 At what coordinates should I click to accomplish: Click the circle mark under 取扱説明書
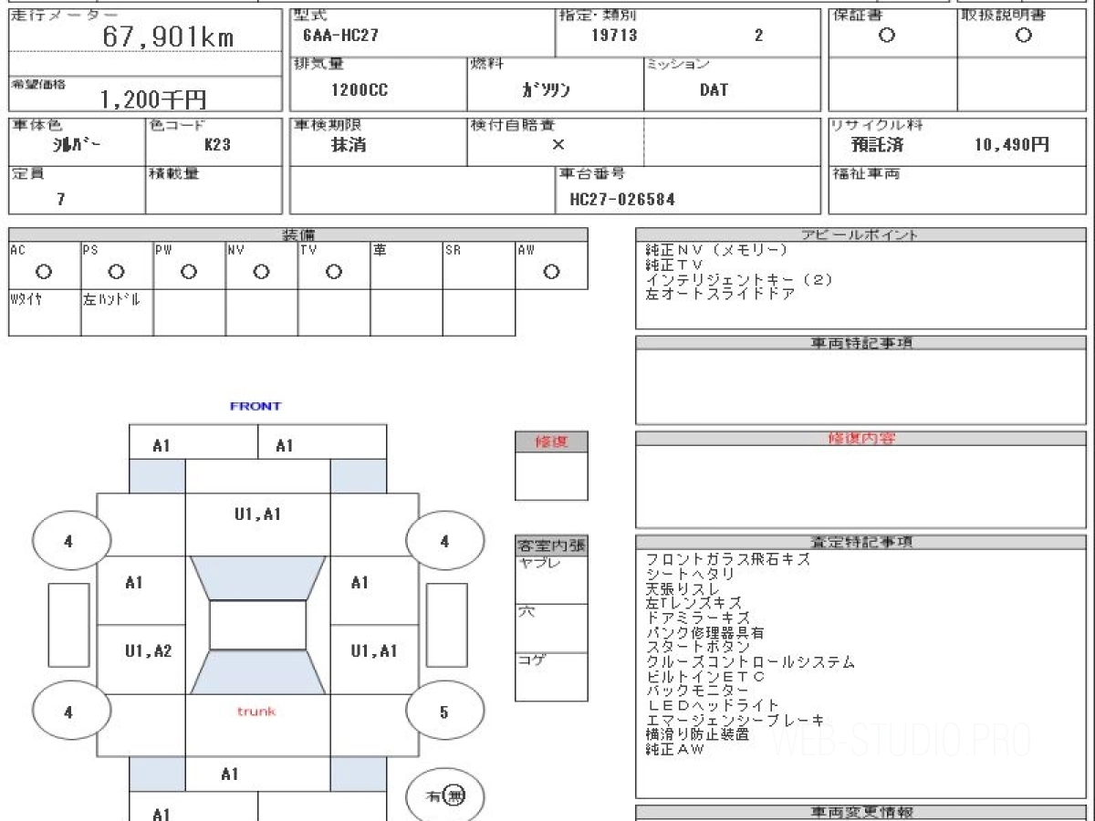tap(1024, 36)
